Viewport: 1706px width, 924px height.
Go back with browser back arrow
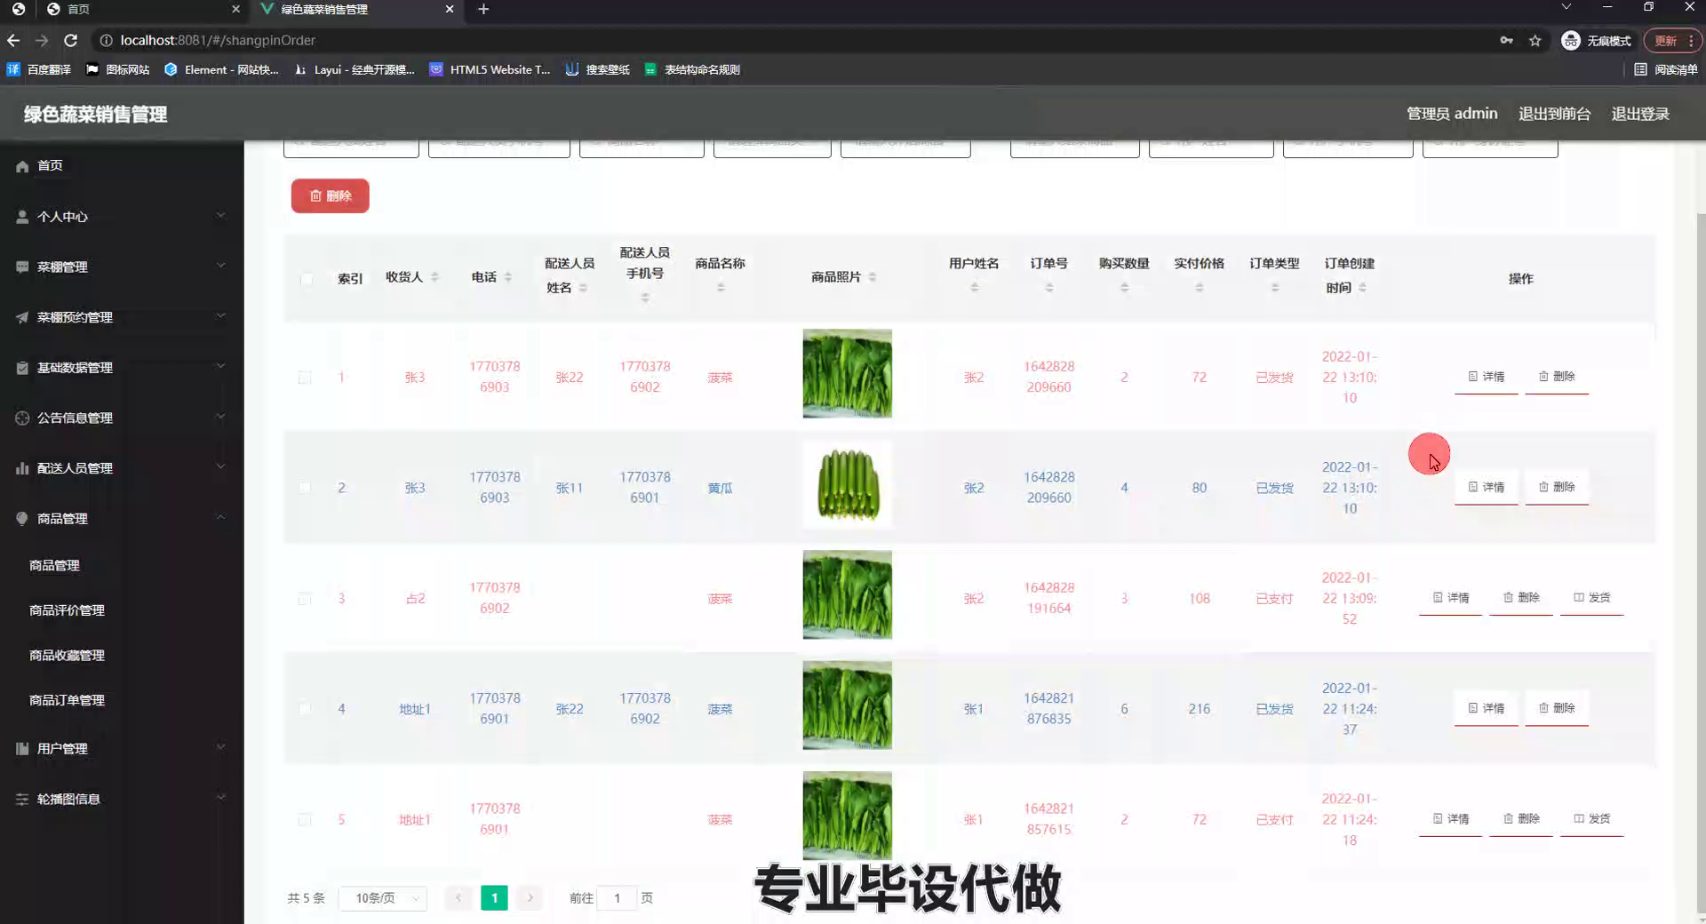(13, 40)
